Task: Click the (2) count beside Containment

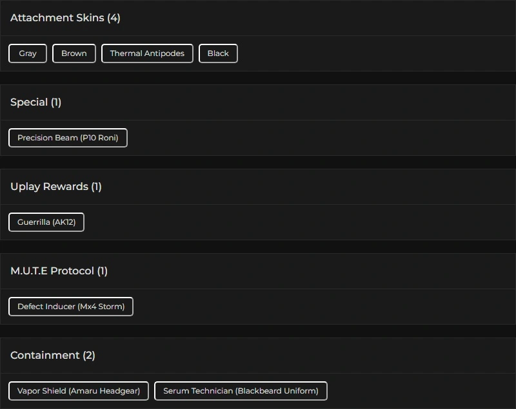Action: pos(89,356)
